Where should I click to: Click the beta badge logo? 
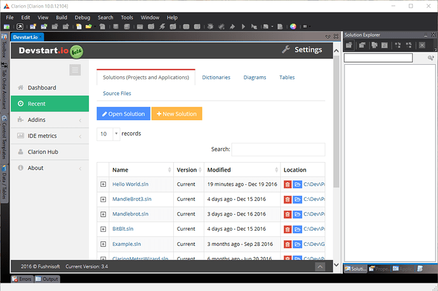pos(76,51)
